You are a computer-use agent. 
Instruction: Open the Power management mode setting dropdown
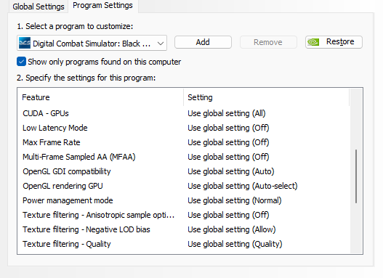click(x=235, y=200)
